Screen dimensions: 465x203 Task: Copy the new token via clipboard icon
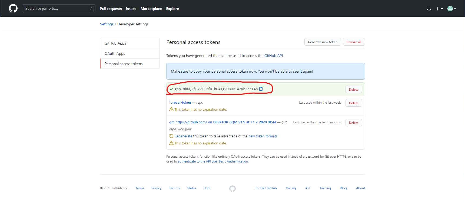click(261, 89)
